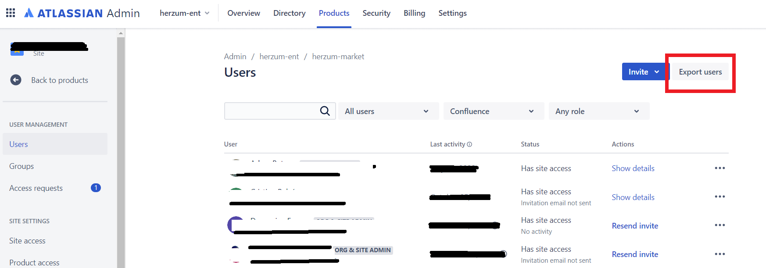
Task: Click the Actions column header
Action: (623, 144)
